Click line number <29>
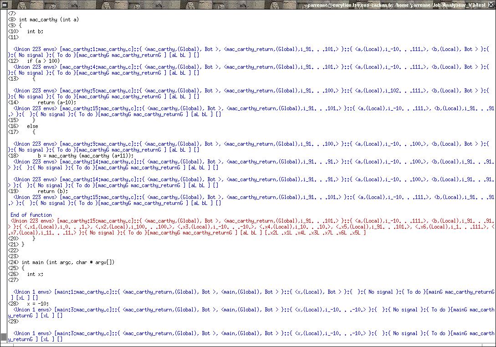The width and height of the screenshot is (496, 347). click(13, 321)
